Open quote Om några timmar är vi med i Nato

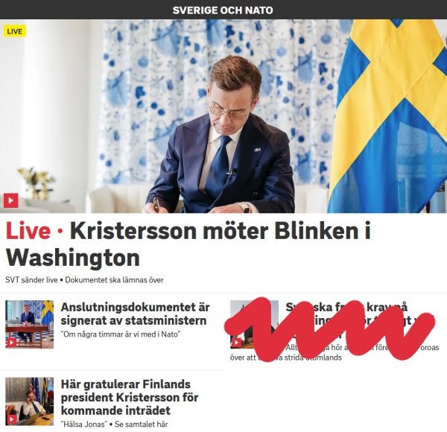(121, 334)
